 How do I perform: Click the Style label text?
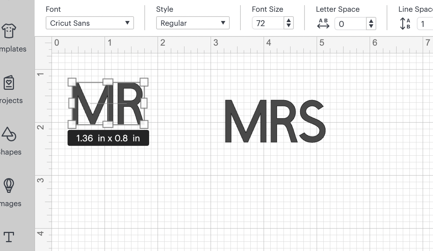165,9
